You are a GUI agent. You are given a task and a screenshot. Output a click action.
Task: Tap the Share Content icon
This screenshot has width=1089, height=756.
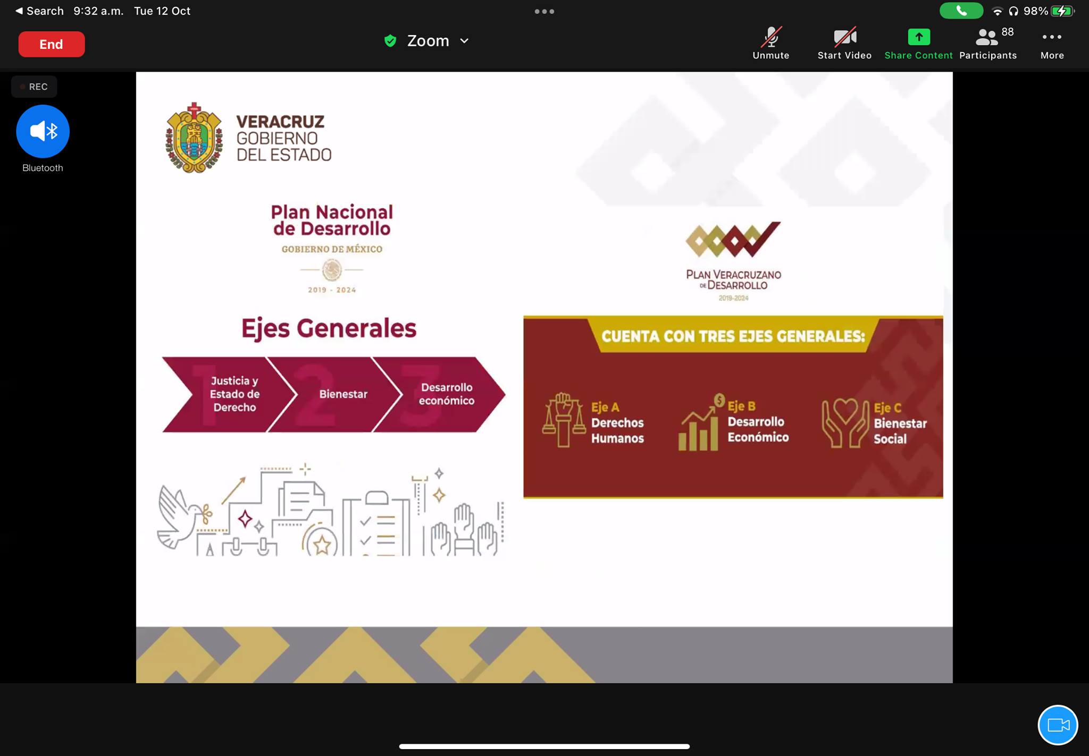click(x=918, y=37)
